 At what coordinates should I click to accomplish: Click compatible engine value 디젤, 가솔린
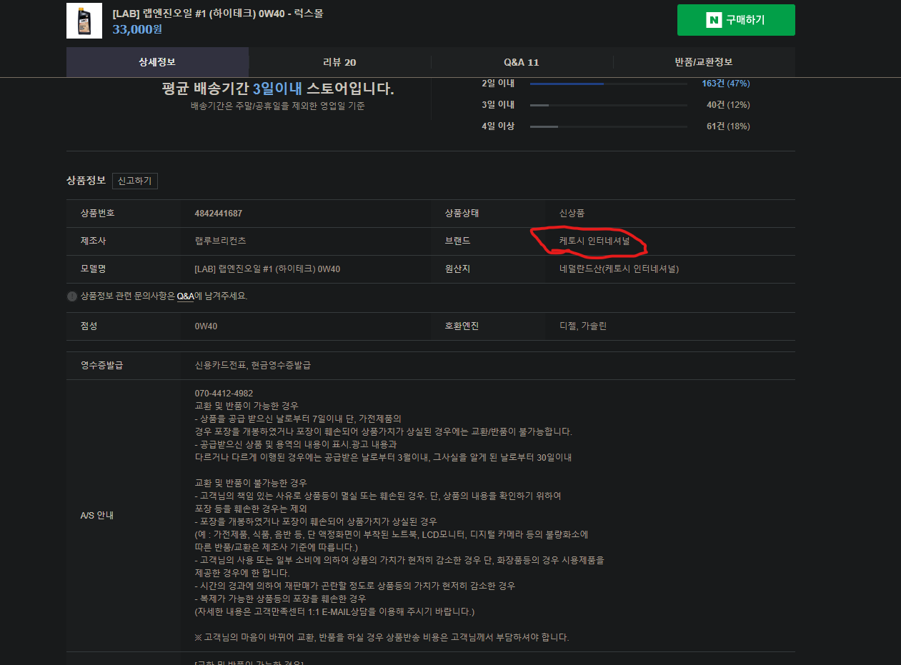(583, 326)
